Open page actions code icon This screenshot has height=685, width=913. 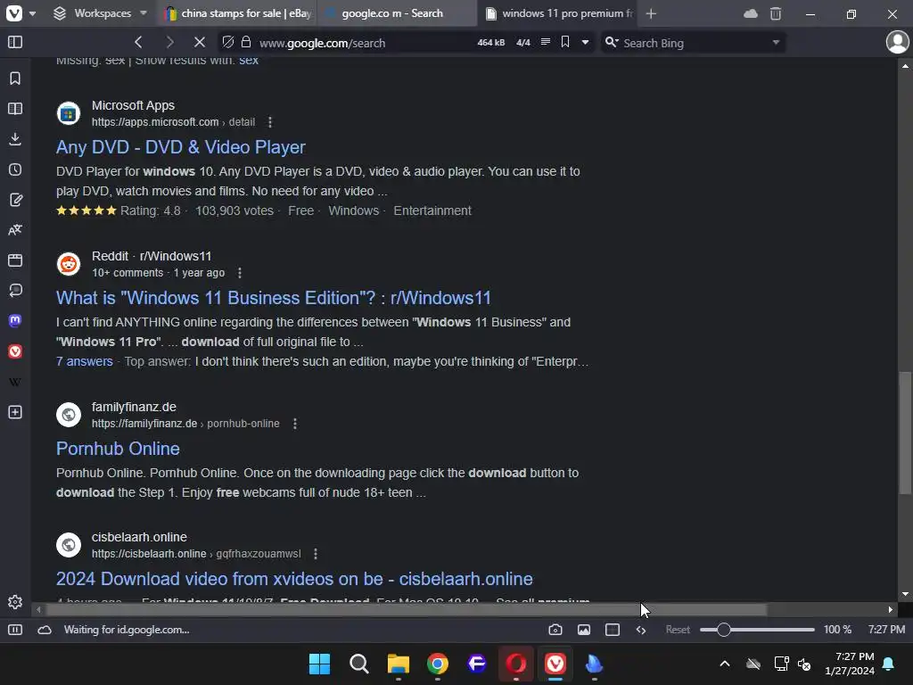click(640, 630)
